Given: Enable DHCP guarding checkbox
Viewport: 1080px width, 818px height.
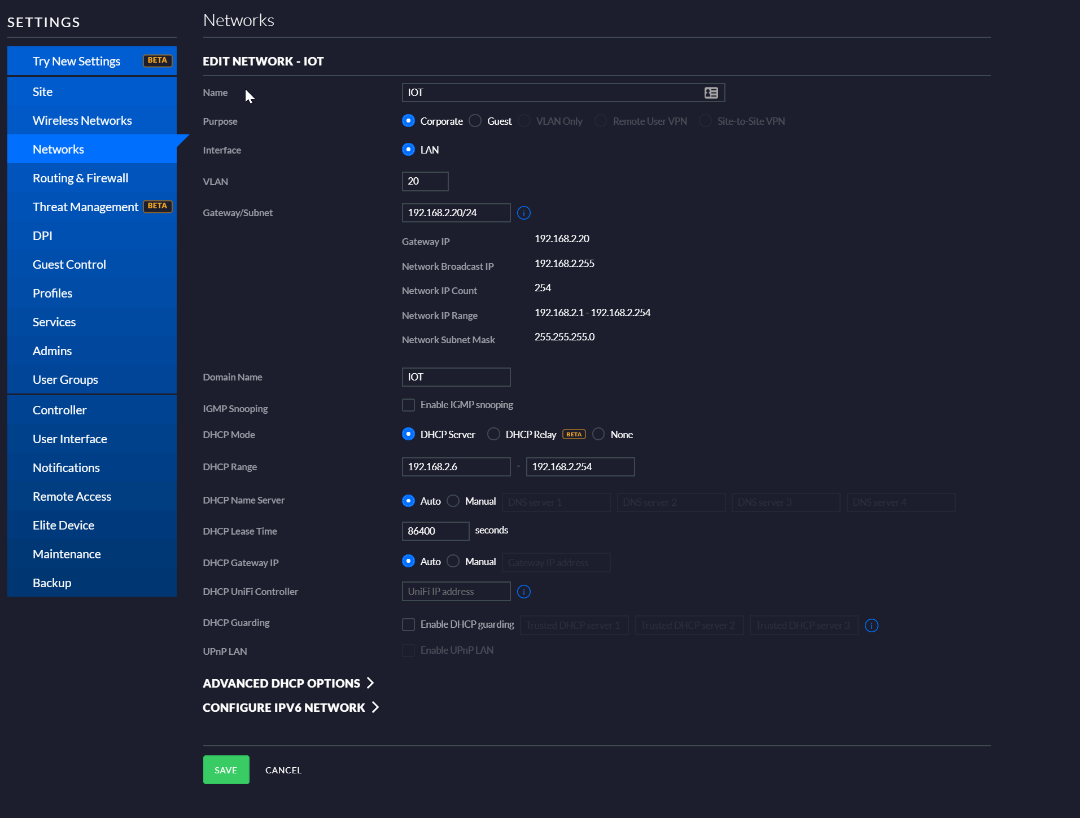Looking at the screenshot, I should tap(408, 624).
